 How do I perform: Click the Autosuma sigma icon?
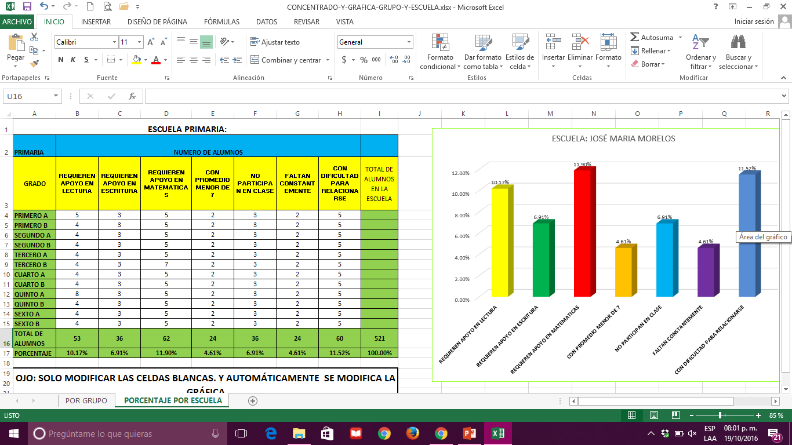[634, 37]
